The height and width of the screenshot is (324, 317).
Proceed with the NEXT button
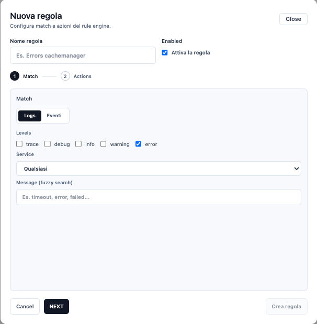pos(56,306)
